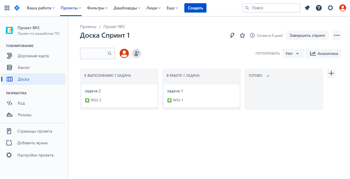Image resolution: width=350 pixels, height=179 pixels.
Task: Expand the Ваша работа menu
Action: pos(41,8)
